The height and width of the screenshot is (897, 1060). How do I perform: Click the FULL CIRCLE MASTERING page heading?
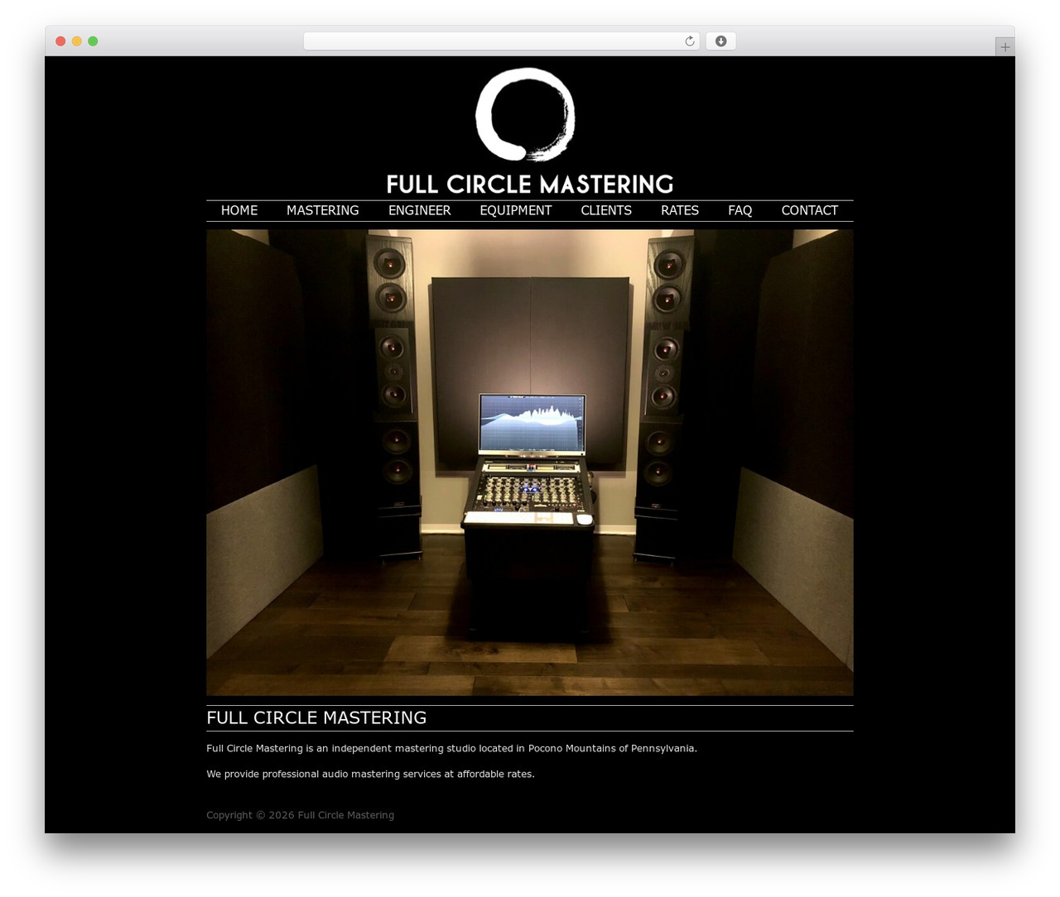[x=316, y=717]
